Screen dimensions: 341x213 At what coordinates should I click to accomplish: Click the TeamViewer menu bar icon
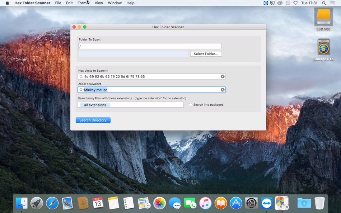click(x=266, y=3)
